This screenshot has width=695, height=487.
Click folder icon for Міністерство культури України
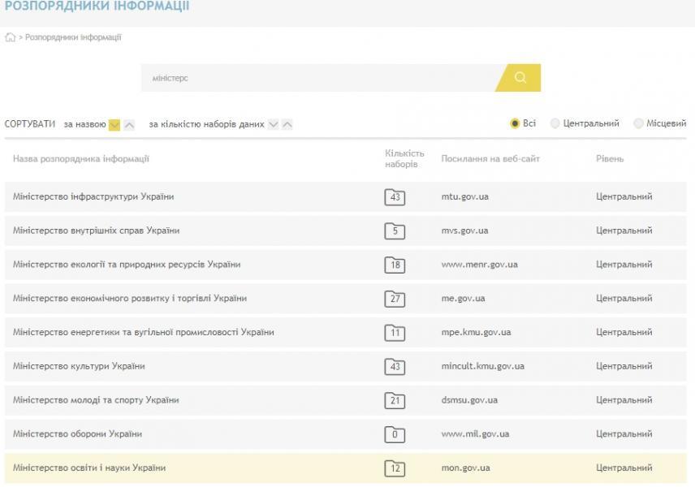pyautogui.click(x=395, y=366)
